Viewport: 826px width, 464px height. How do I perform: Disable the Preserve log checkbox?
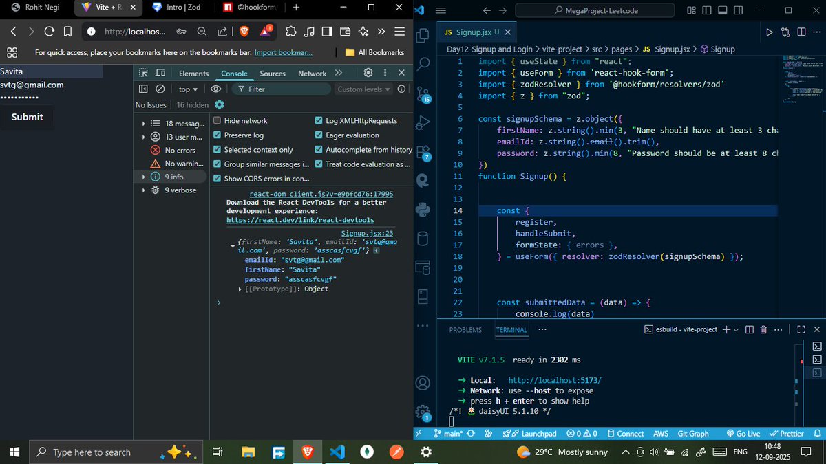[x=216, y=136]
